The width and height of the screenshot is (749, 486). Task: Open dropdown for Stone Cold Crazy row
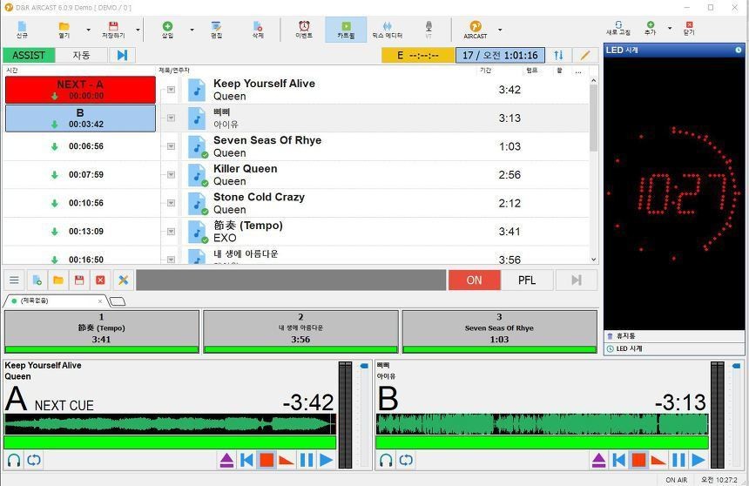point(171,203)
